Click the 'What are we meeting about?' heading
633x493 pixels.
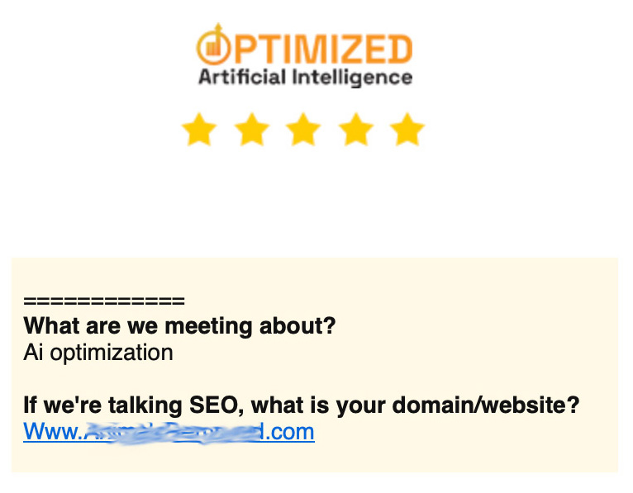click(x=179, y=325)
